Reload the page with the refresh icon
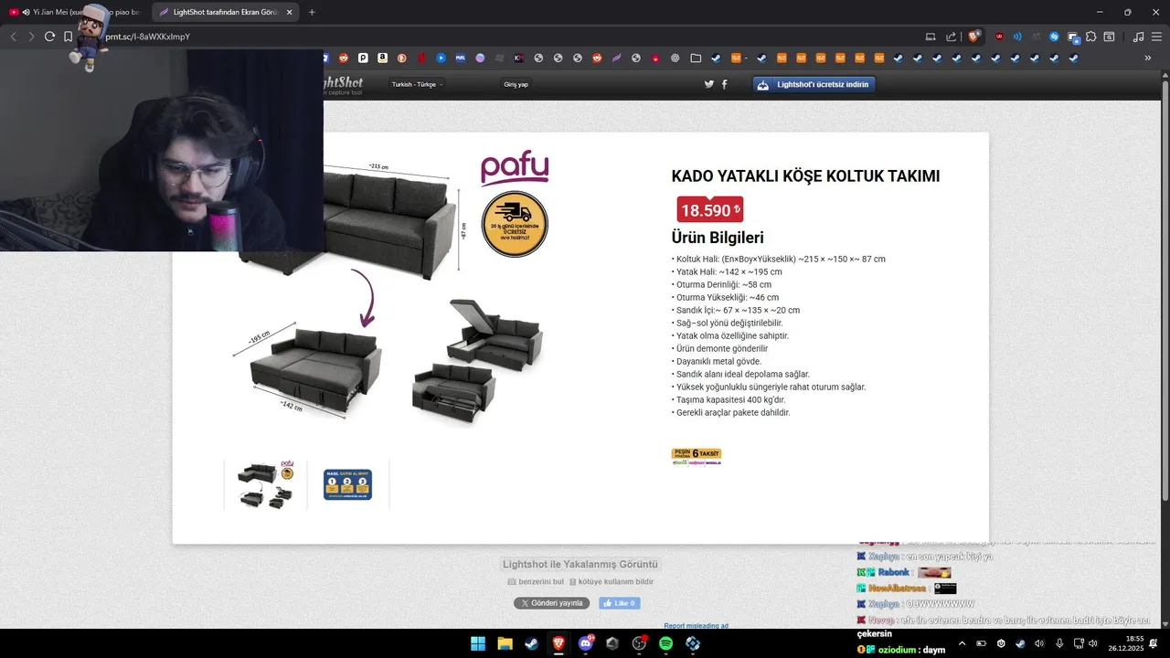Viewport: 1170px width, 658px height. [50, 37]
